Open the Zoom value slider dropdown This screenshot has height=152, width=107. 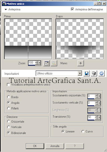point(39,63)
